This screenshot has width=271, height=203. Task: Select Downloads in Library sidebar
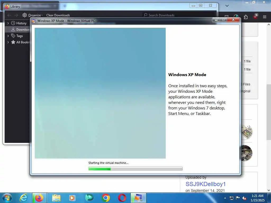[x=21, y=30]
